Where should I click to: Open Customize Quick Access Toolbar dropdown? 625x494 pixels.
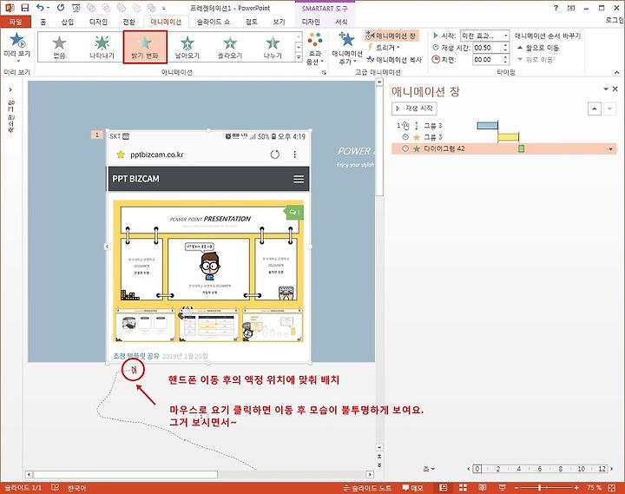click(164, 8)
